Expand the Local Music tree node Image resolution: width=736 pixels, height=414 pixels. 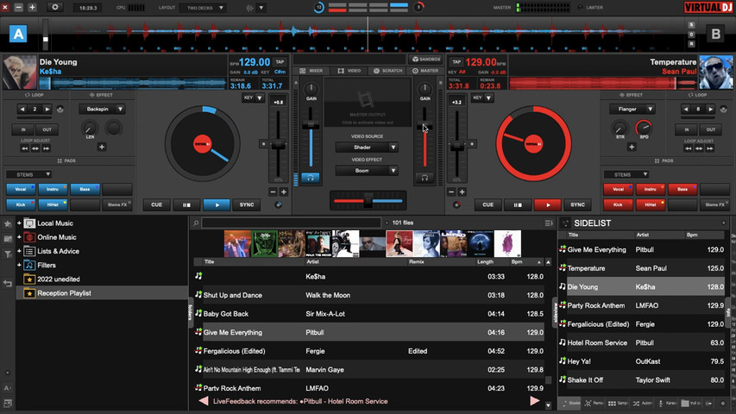tap(19, 223)
